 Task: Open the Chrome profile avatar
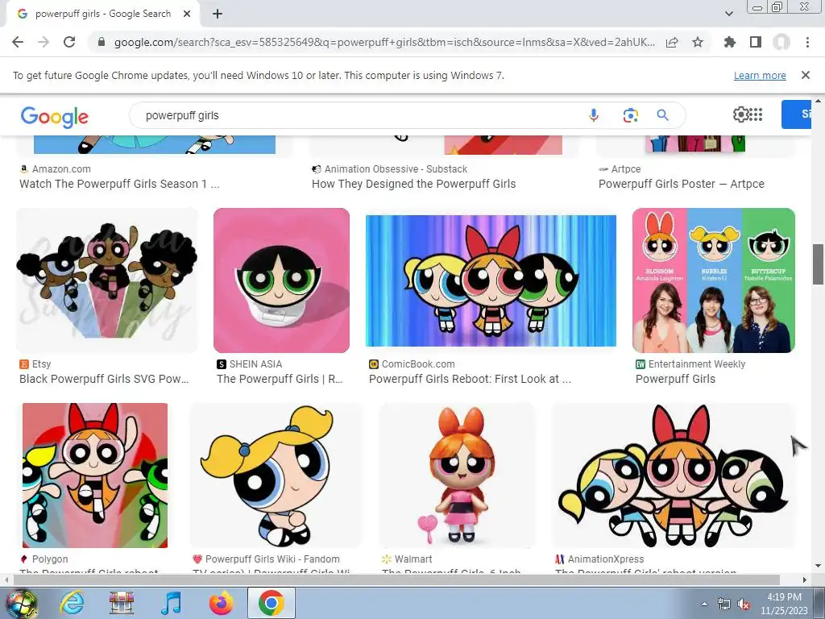pos(781,42)
